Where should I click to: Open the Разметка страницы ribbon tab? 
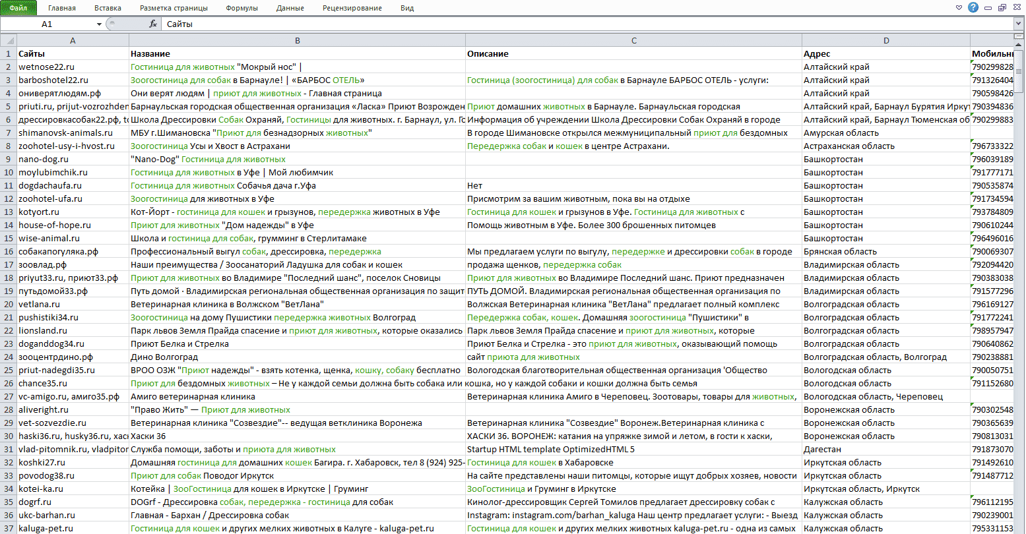pos(174,8)
